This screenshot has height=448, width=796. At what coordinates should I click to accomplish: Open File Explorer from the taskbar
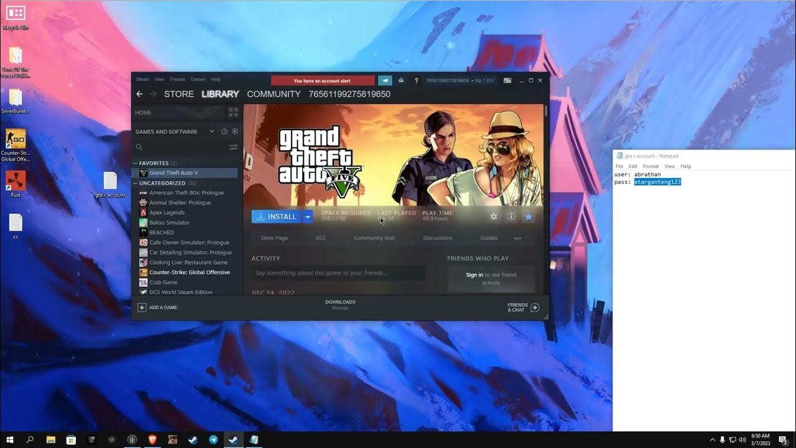(x=50, y=439)
